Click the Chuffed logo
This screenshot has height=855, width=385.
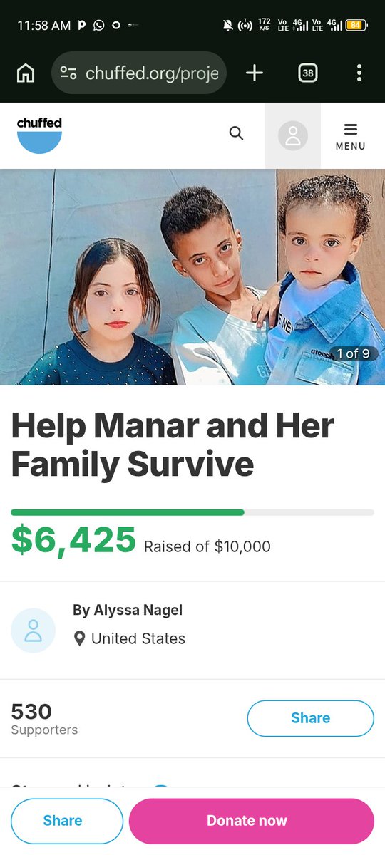tap(39, 135)
